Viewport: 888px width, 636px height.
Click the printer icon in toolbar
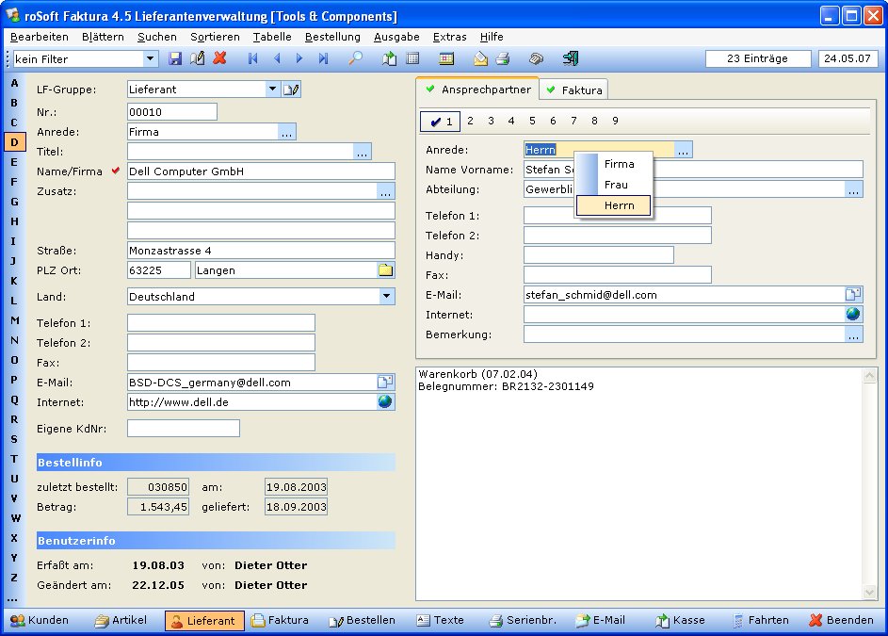click(503, 58)
